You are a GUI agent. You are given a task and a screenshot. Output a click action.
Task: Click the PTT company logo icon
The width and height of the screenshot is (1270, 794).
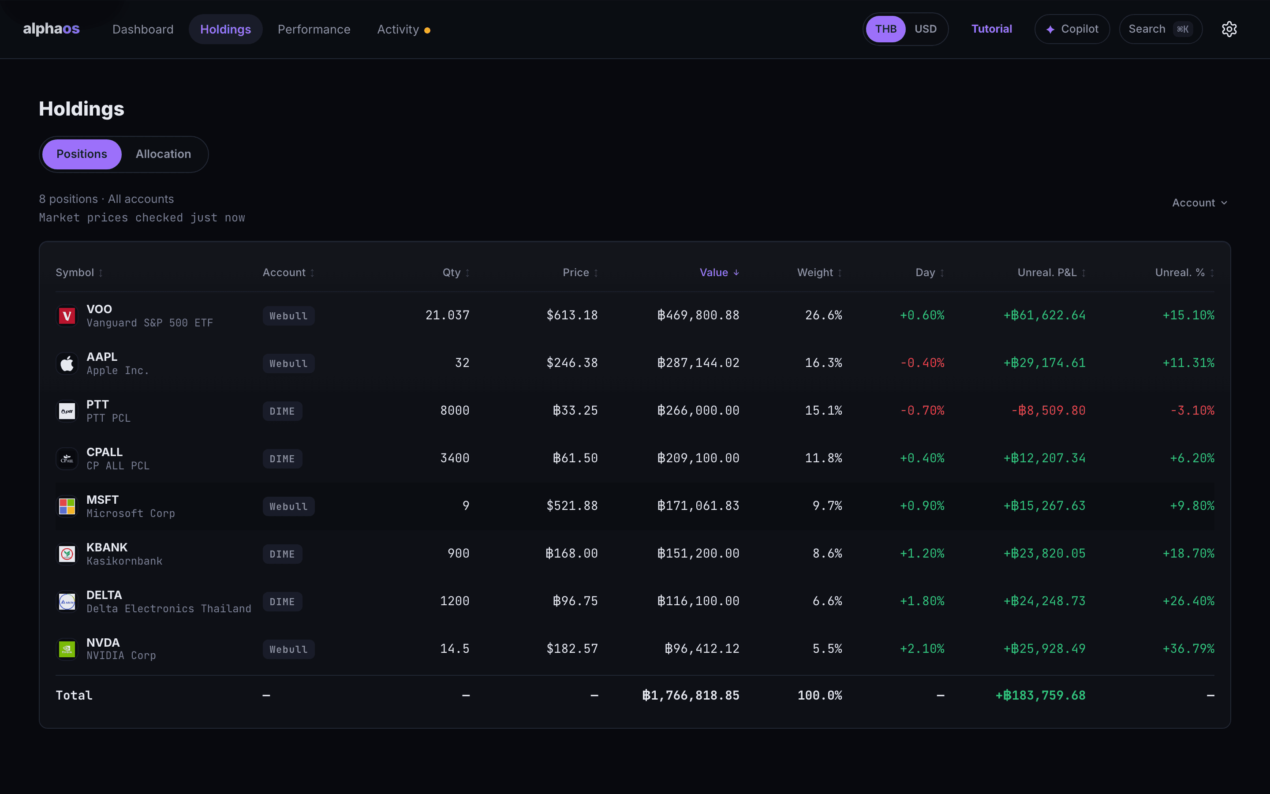click(x=67, y=411)
